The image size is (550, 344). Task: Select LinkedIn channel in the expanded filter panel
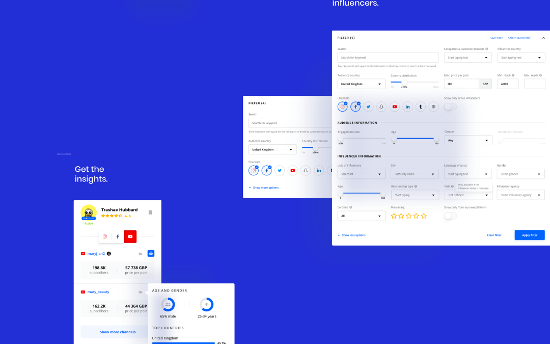407,107
